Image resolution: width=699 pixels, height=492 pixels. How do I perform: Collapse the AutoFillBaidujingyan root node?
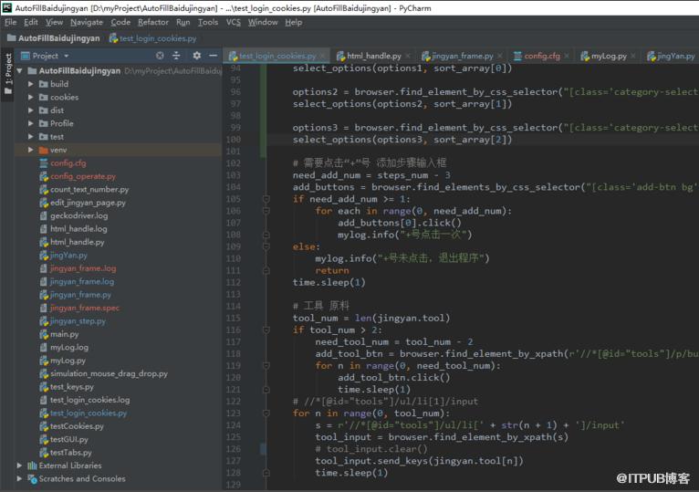(19, 71)
